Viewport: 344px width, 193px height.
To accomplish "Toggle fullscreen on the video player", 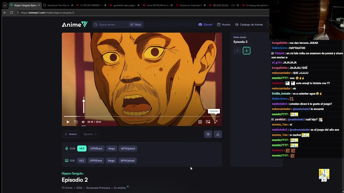I will 216,122.
